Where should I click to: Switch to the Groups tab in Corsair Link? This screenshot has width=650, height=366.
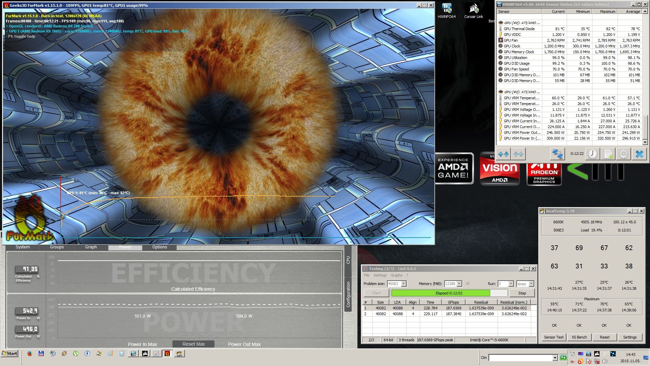click(57, 247)
